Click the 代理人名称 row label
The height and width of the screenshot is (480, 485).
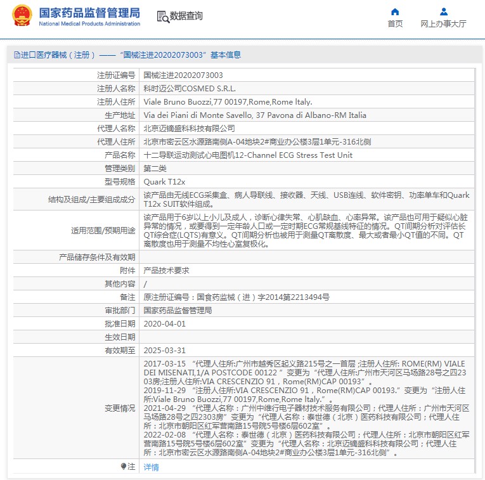click(116, 128)
